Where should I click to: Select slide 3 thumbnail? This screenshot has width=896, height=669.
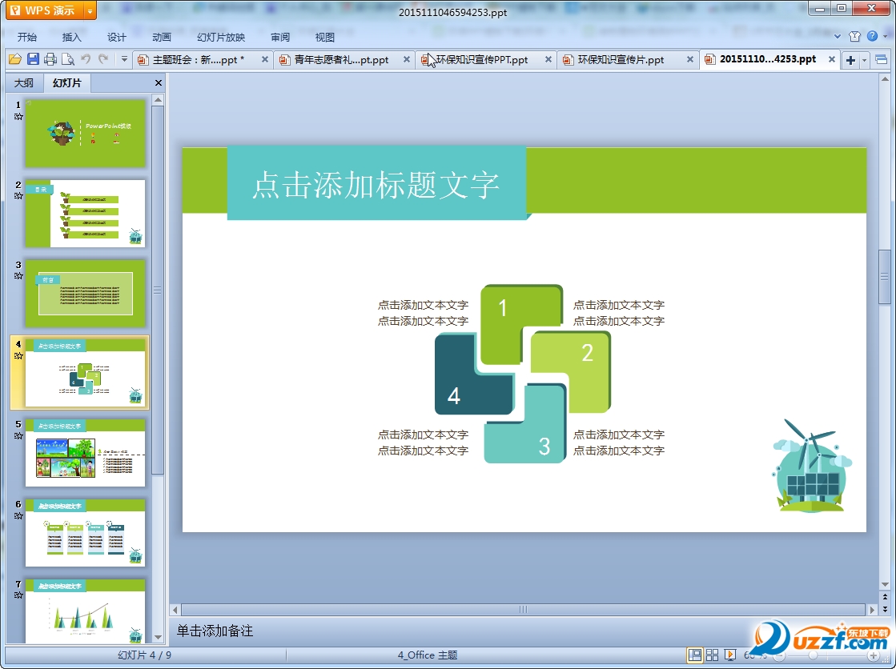[x=85, y=293]
